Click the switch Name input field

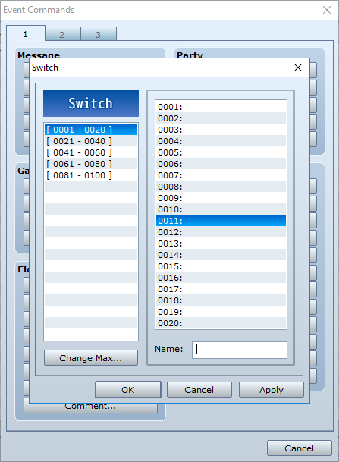pos(240,350)
